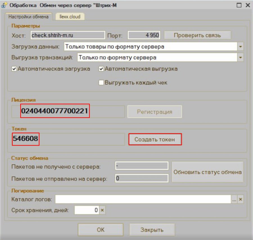Expand the Загрузка данных dropdown
Screen dimensions: 253x240
click(240, 47)
